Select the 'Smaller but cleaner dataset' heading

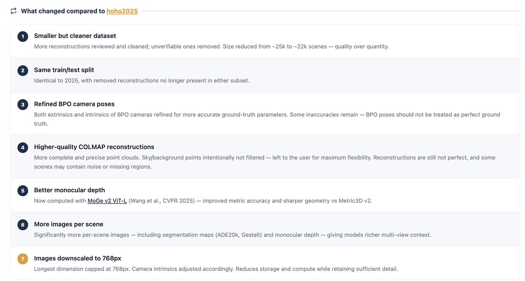75,36
